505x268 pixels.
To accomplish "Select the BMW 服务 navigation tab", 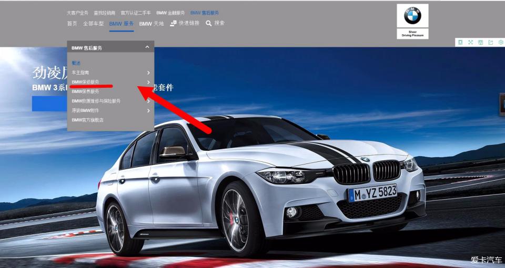I will pos(122,24).
